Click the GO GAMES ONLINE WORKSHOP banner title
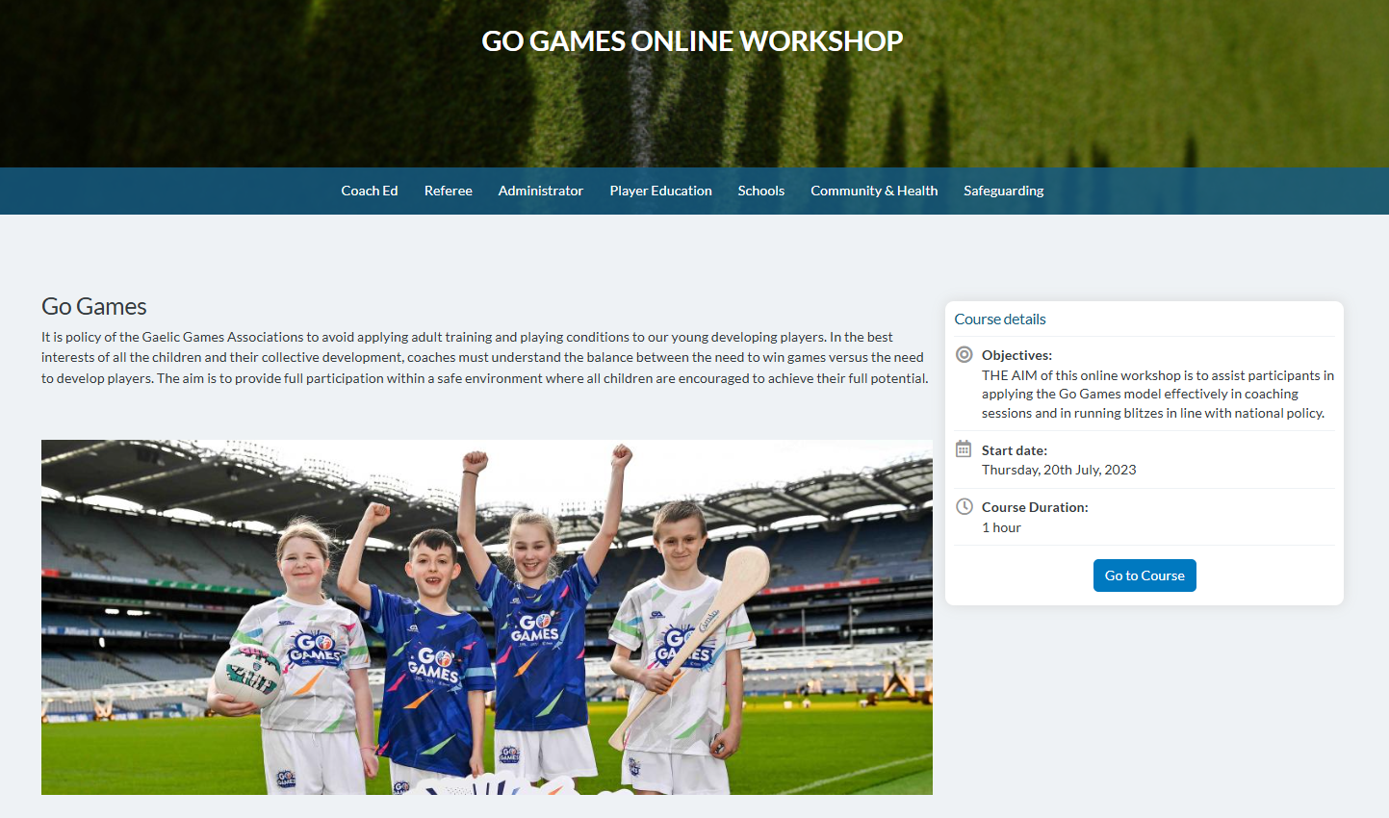Screen dimensions: 1389x818 pos(692,41)
